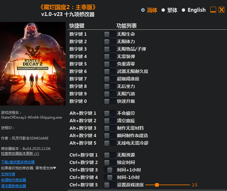This screenshot has height=191, width=227.
Task: Toggle 无限生命 switch
Action: click(110, 35)
